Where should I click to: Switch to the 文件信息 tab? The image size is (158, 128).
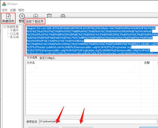[32, 58]
